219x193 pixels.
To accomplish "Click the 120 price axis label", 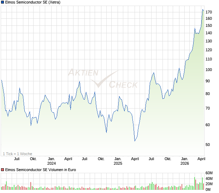I will coord(209,50).
